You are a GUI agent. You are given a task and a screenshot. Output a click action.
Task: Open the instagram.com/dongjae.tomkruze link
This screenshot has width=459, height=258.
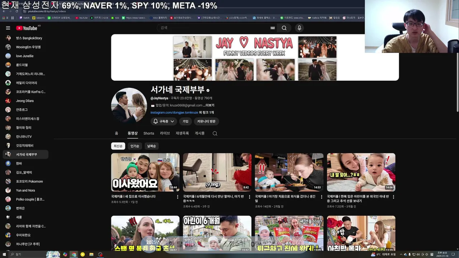click(174, 113)
